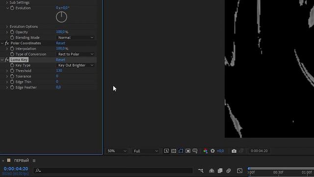
Task: Select the Polar Coordinates effect name
Action: tap(26, 43)
